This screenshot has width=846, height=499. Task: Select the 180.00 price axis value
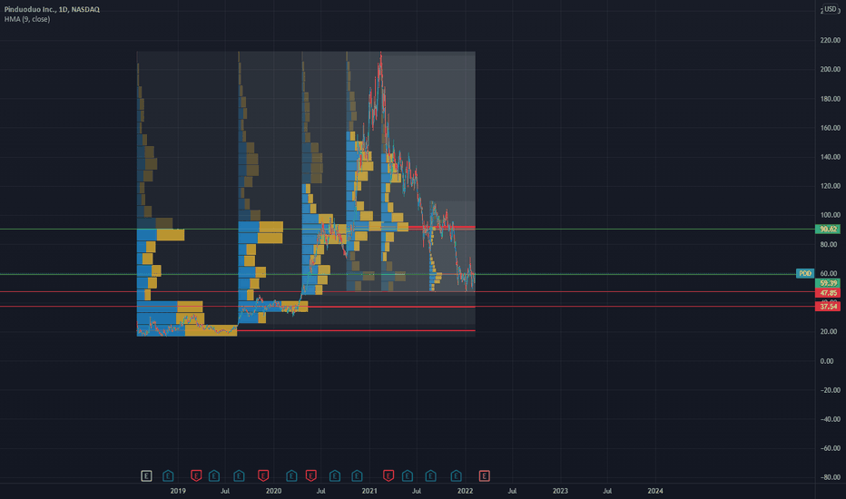tap(830, 99)
